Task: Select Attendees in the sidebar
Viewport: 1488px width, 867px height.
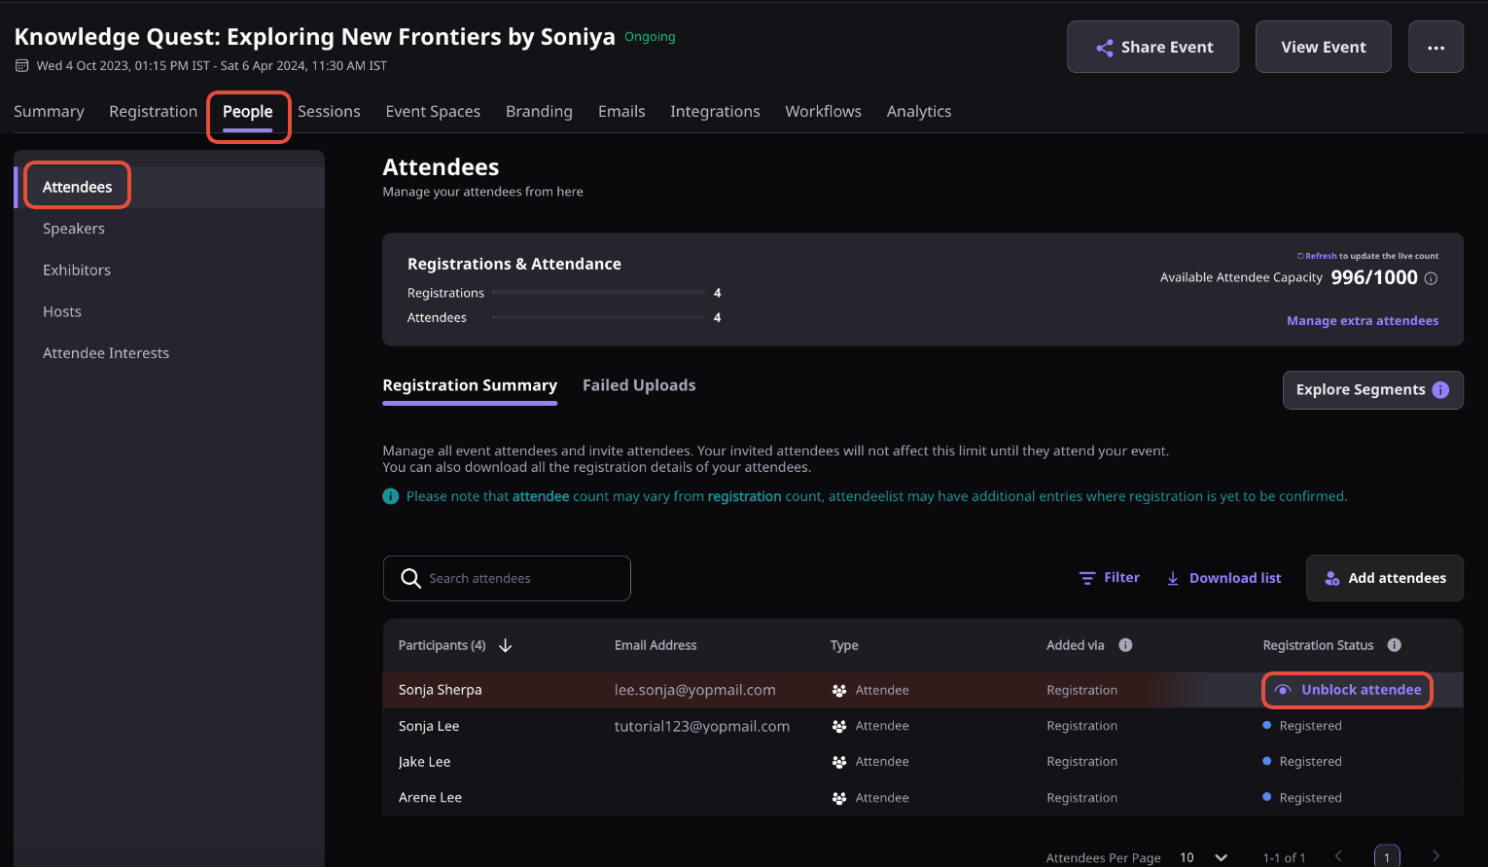Action: (x=169, y=187)
